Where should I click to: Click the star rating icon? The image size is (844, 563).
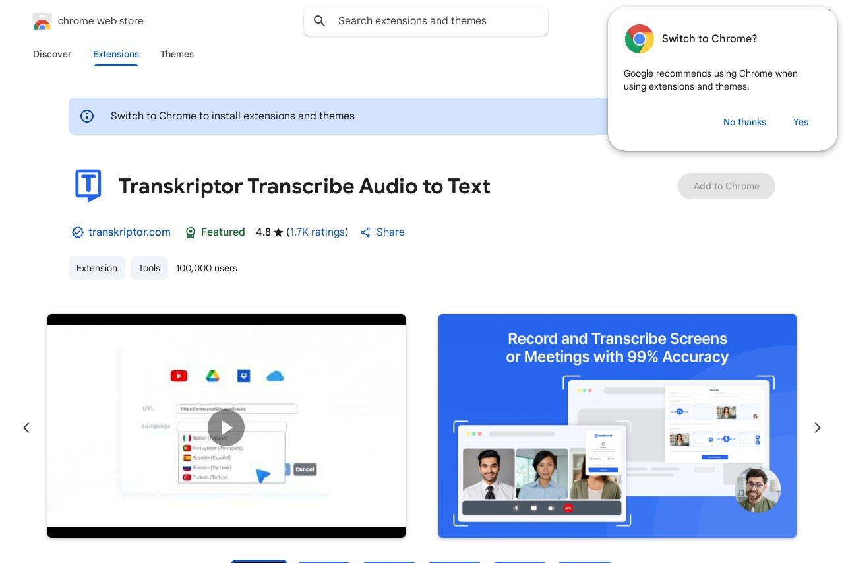coord(278,232)
